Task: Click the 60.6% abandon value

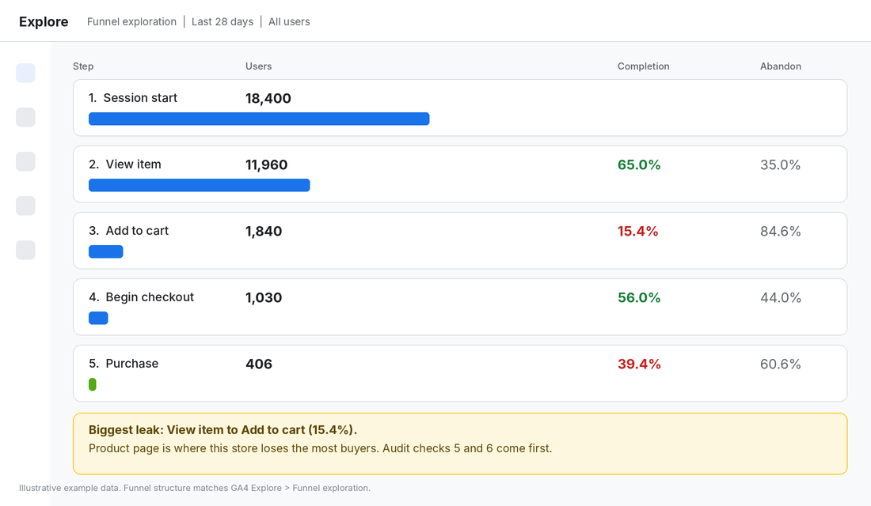Action: coord(781,364)
